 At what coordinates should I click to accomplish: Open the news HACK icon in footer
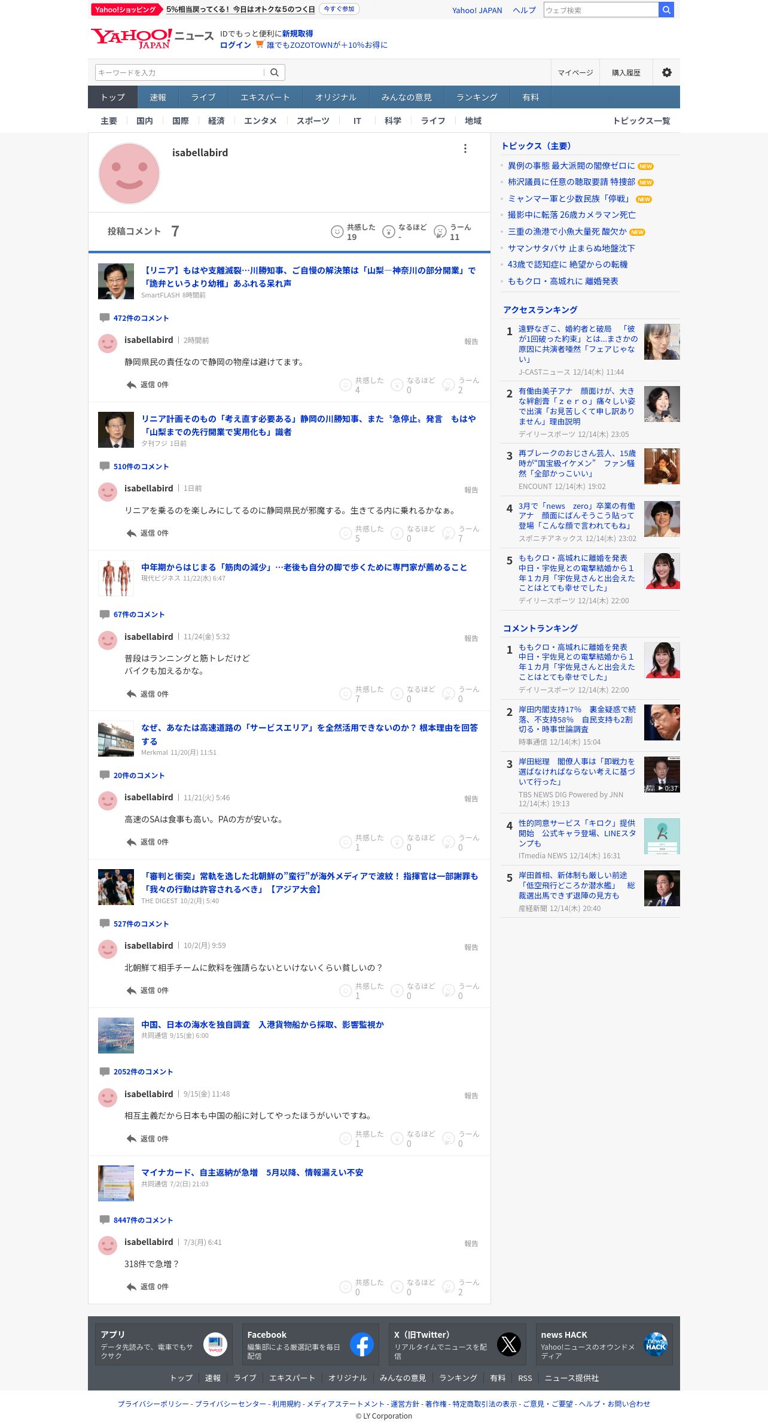pos(656,1344)
